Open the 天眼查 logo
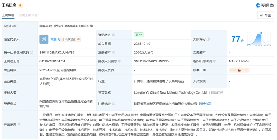This screenshot has width=277, height=140. [x=265, y=5]
